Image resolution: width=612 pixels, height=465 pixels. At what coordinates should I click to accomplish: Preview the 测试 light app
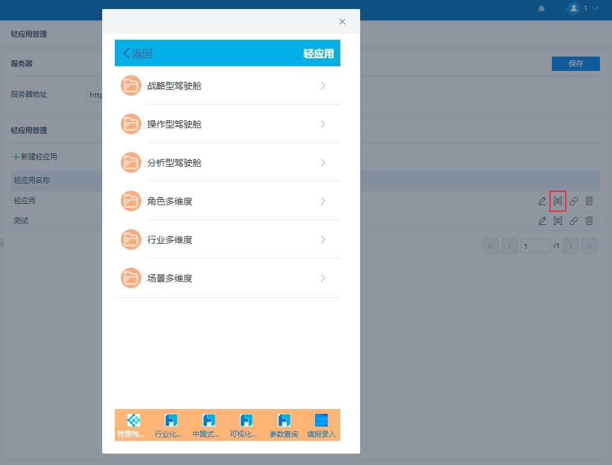coord(558,221)
